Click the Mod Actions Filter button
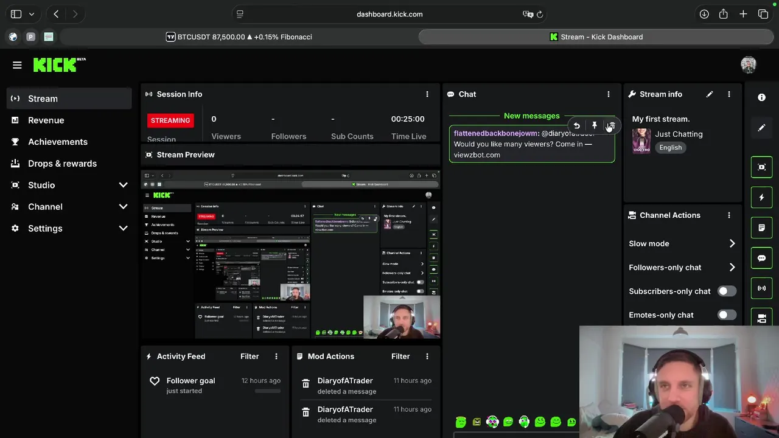 tap(400, 356)
